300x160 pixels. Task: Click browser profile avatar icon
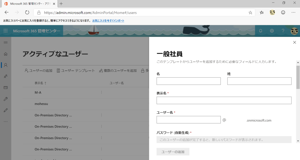tap(272, 12)
